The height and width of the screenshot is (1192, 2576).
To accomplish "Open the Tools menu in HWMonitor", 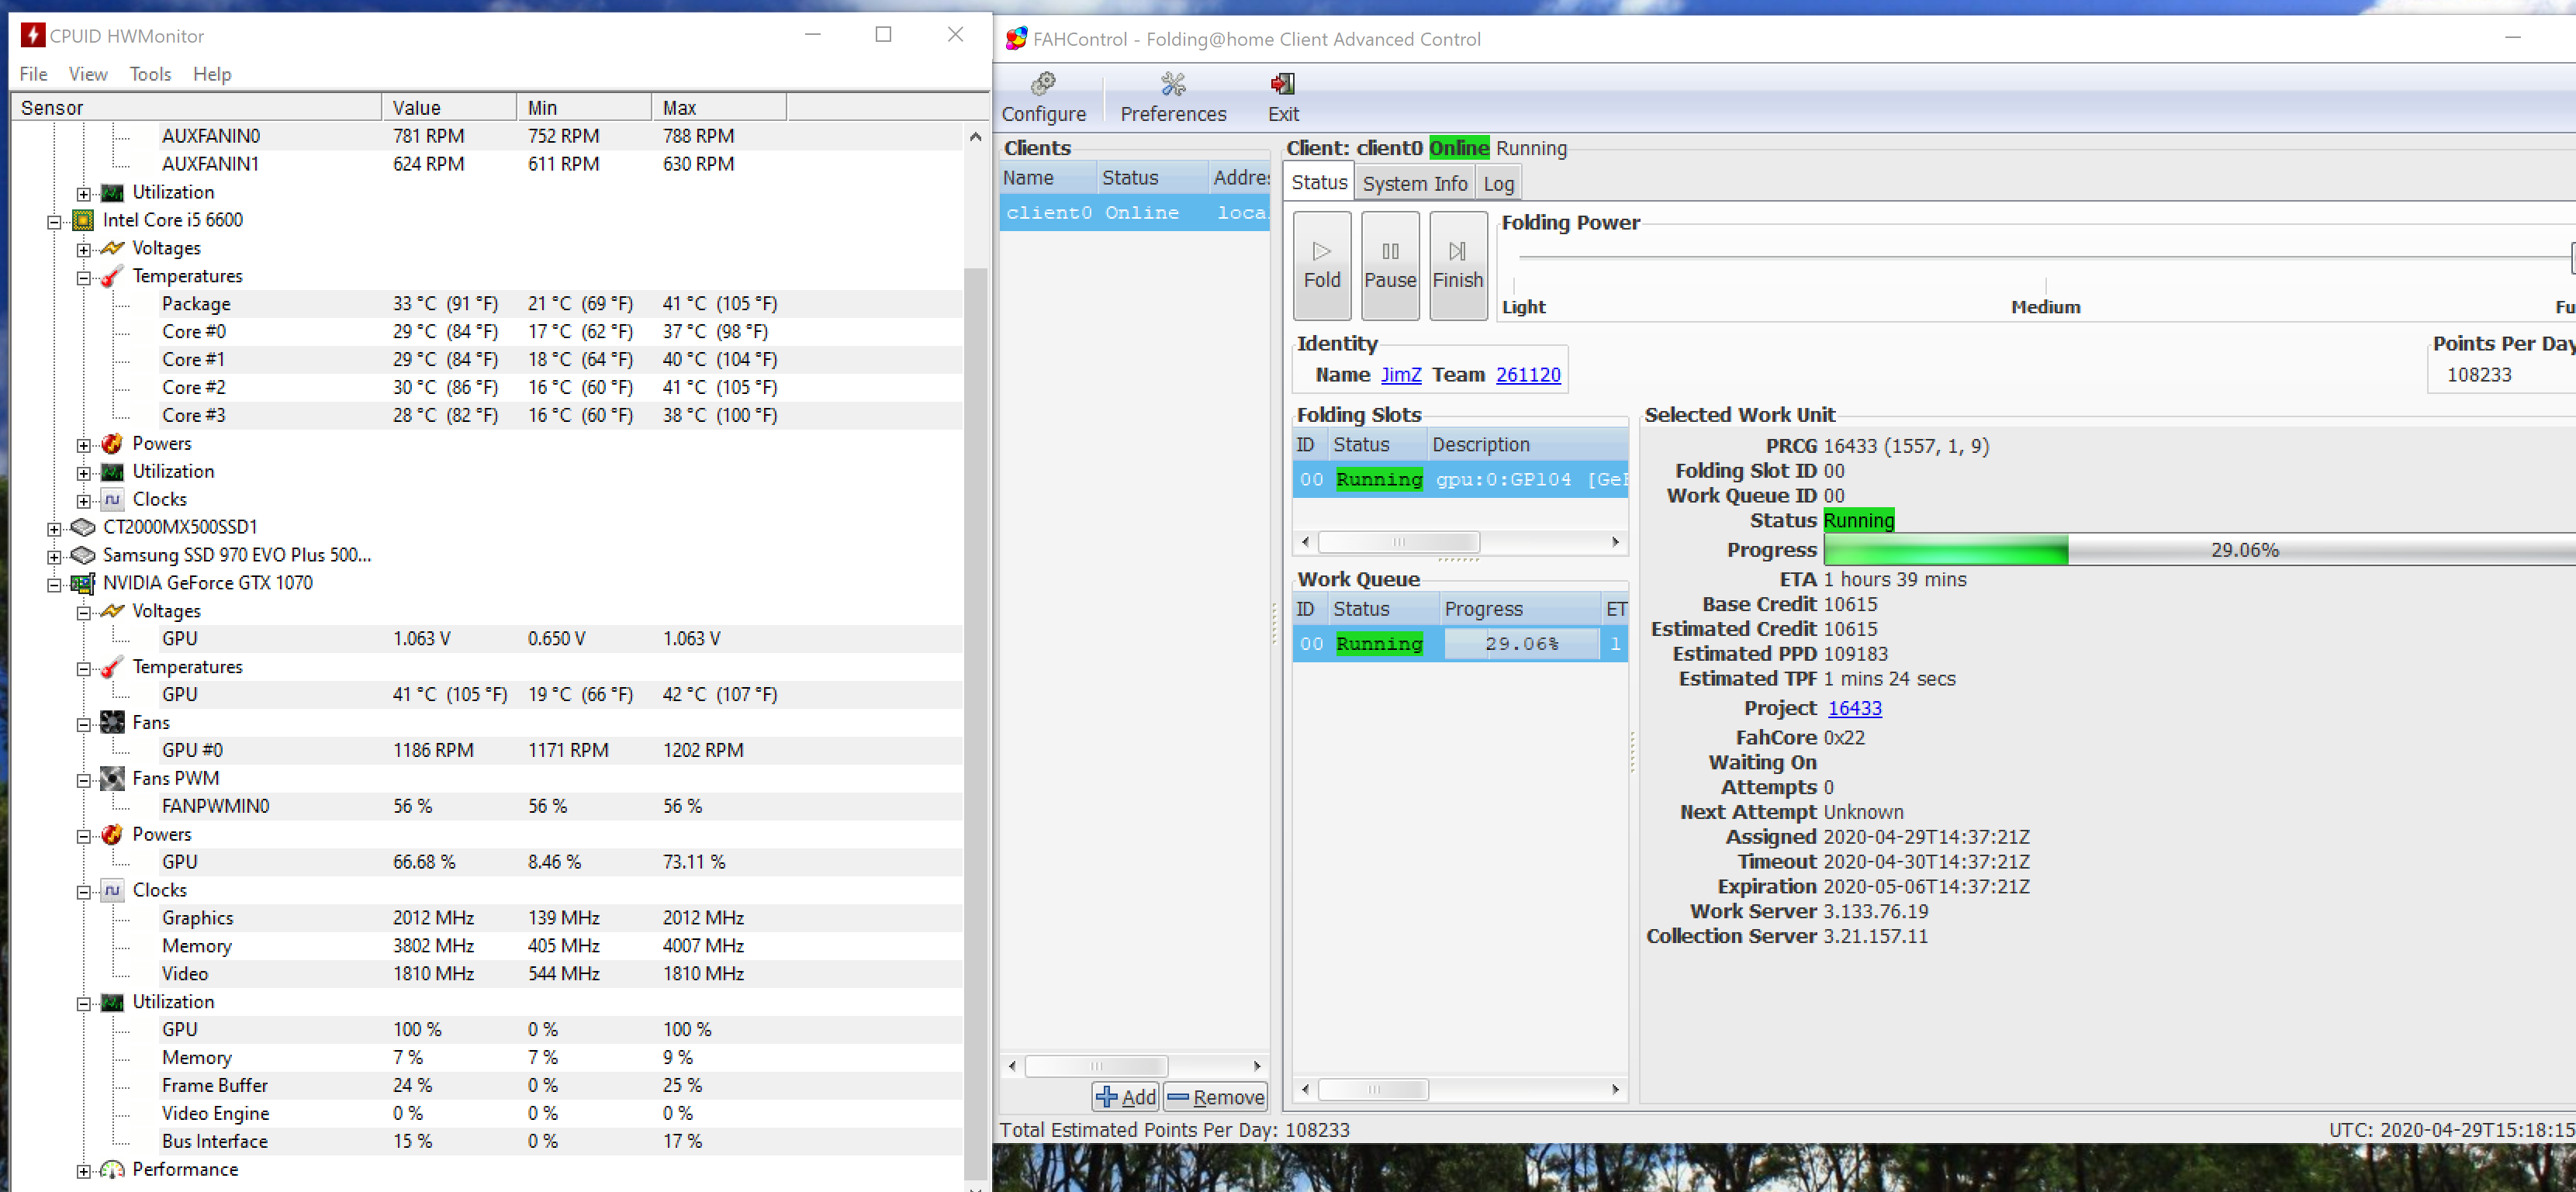I will [150, 74].
